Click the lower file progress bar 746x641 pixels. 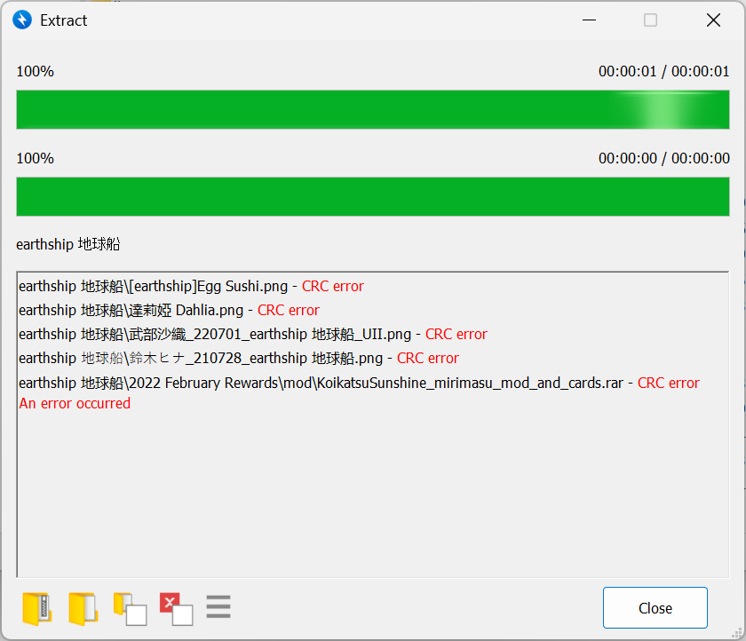[x=373, y=197]
